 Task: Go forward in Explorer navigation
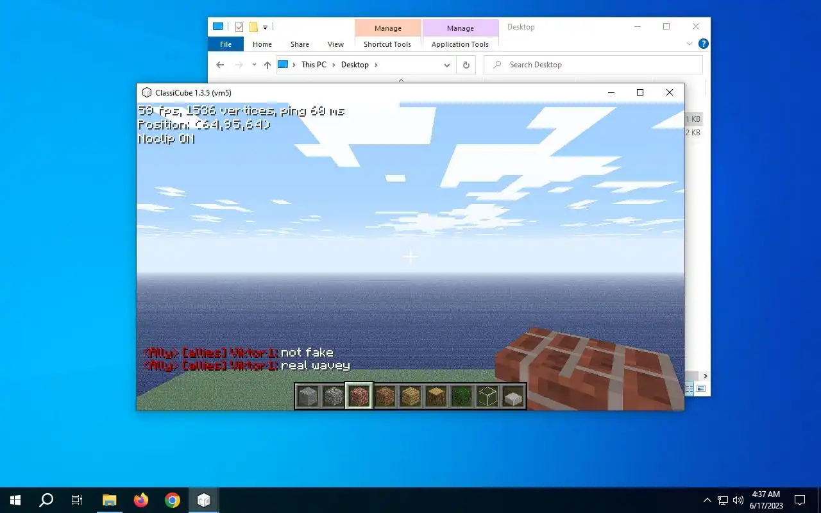pyautogui.click(x=239, y=65)
